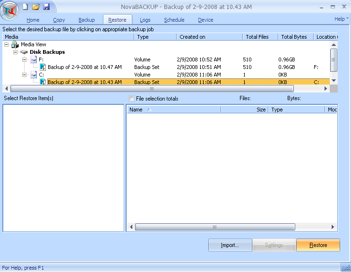Viewport: 351px width, 272px height.
Task: Select the Restore tab
Action: [117, 20]
